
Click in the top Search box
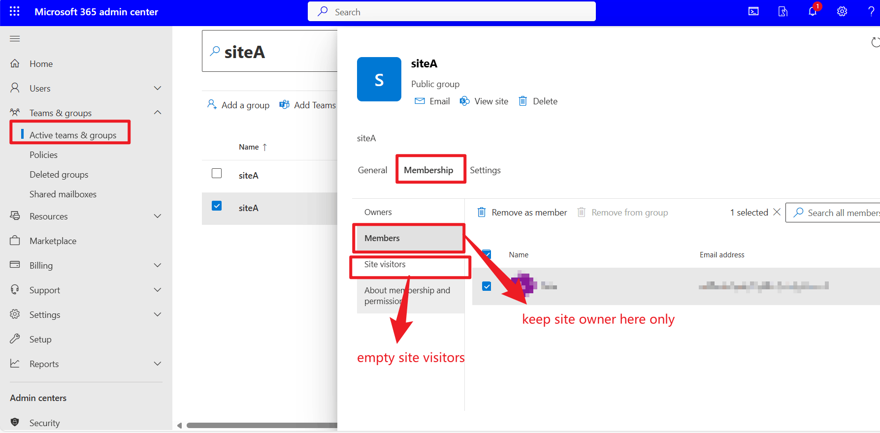tap(452, 11)
